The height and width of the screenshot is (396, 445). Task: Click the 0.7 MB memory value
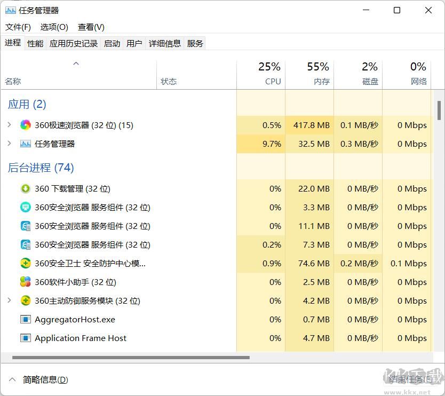[316, 319]
